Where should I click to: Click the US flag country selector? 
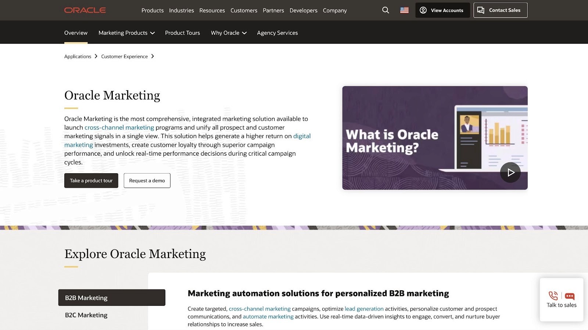pyautogui.click(x=404, y=10)
